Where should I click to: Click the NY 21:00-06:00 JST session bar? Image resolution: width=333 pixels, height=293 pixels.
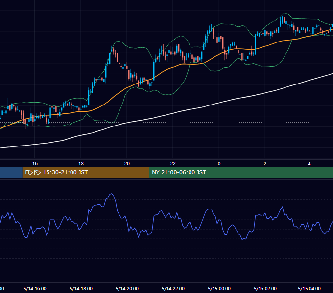(241, 172)
